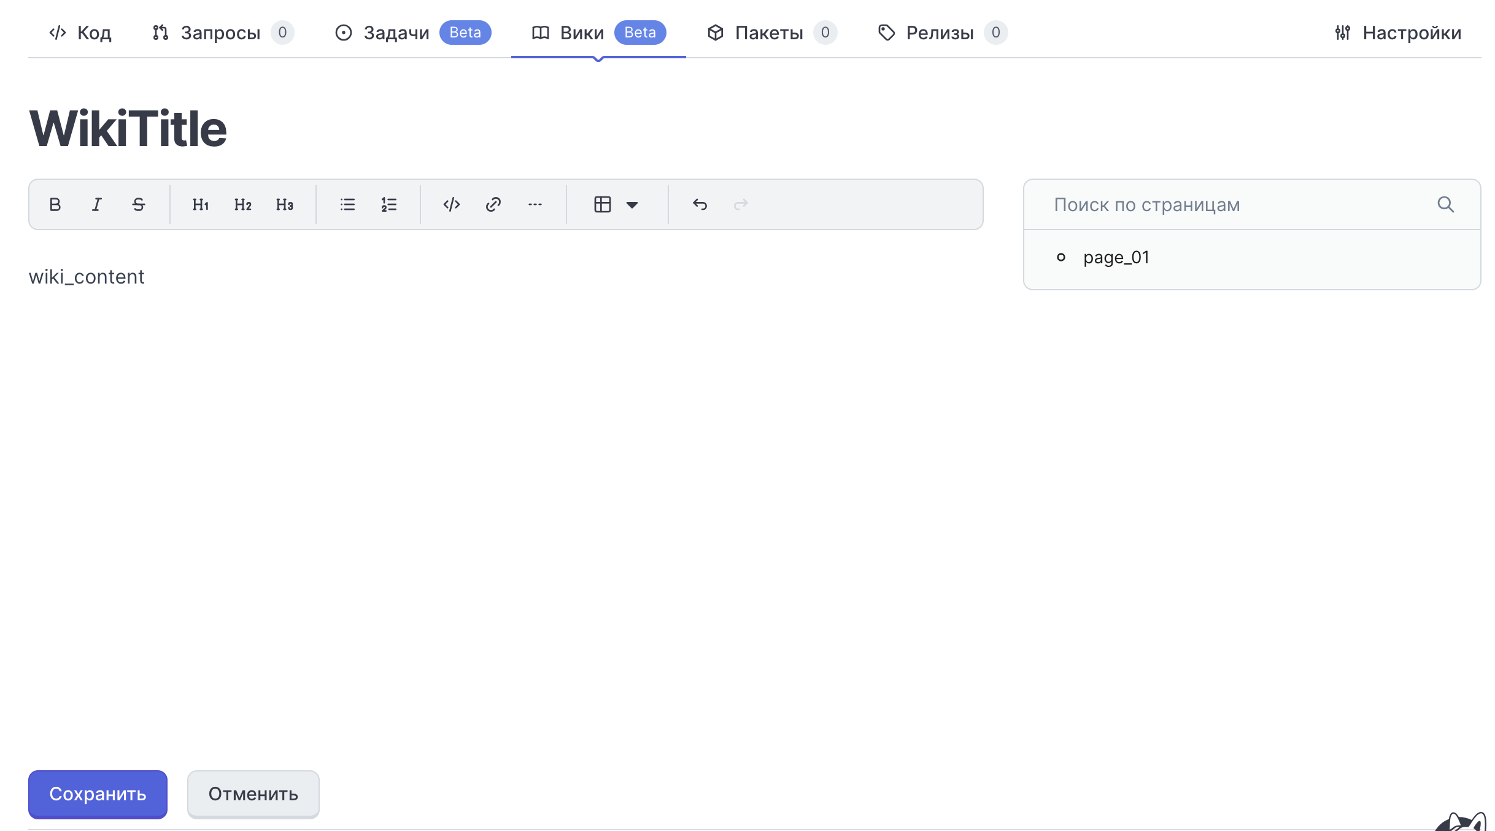Click the Сохранить button

[x=98, y=794]
